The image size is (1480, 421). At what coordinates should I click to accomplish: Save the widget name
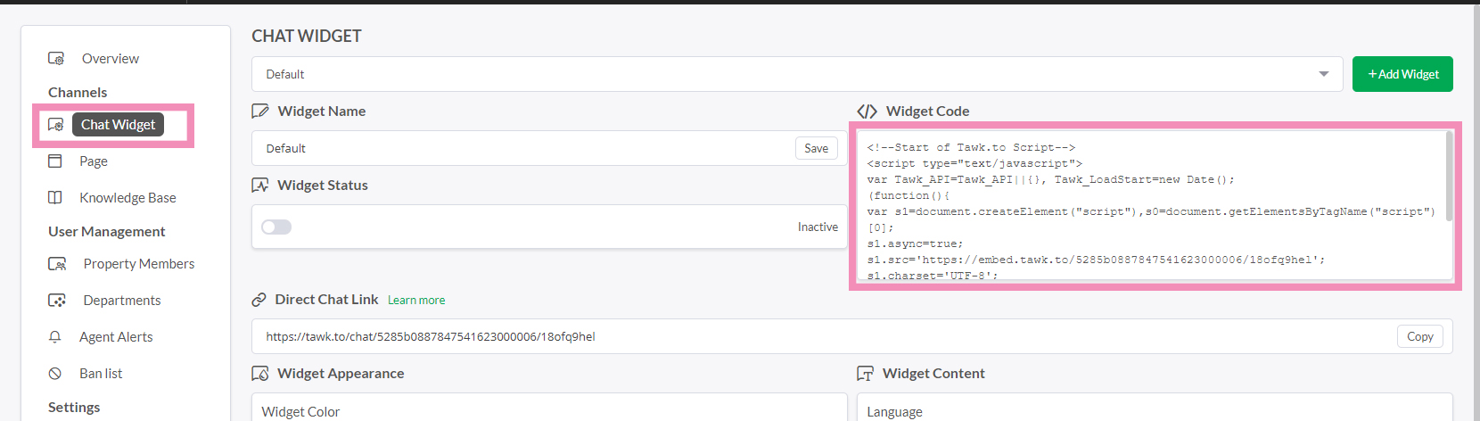tap(817, 148)
